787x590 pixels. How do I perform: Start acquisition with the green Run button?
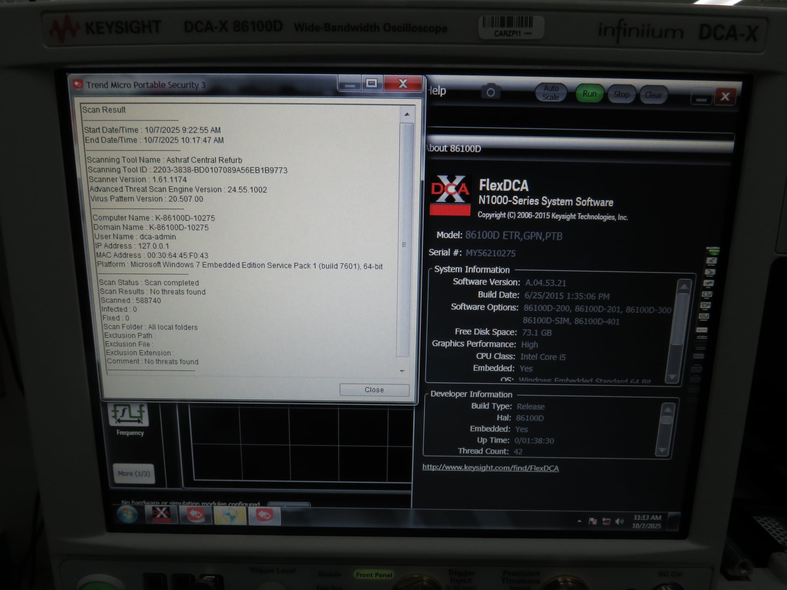coord(589,94)
